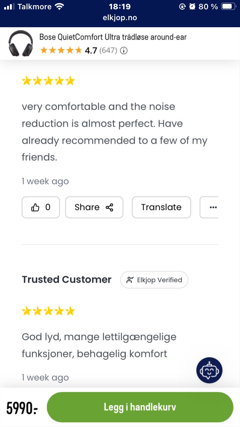Tap the thumbs-up like icon
The height and width of the screenshot is (427, 240).
point(35,207)
